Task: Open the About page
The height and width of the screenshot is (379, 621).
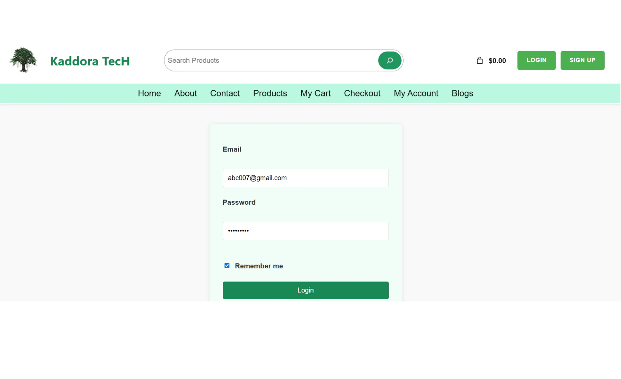Action: pyautogui.click(x=185, y=93)
